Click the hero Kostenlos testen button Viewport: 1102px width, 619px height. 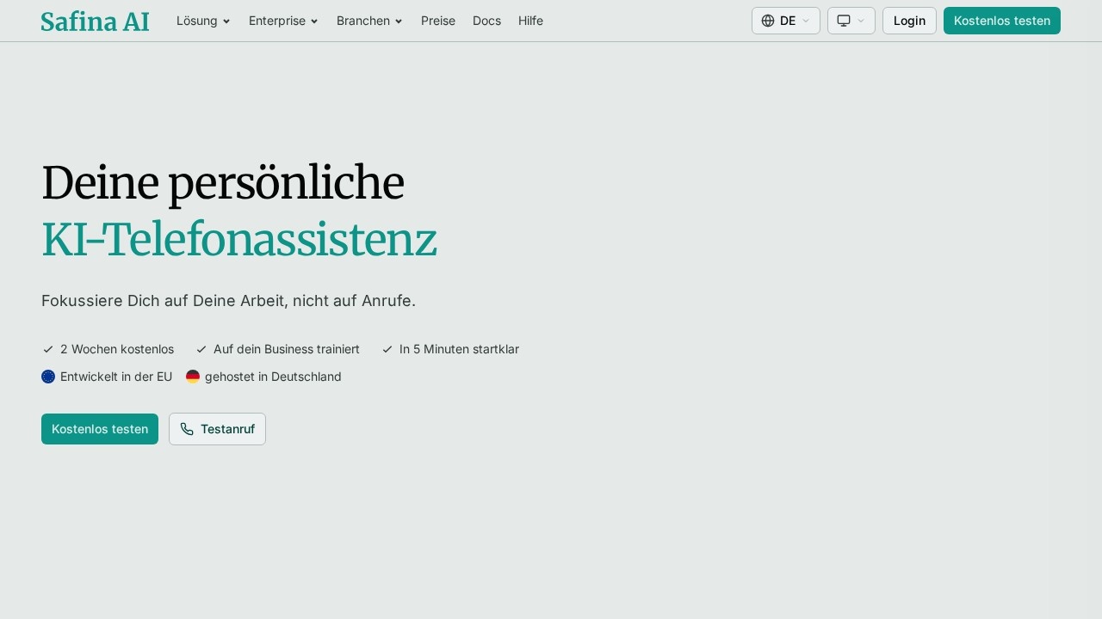[100, 429]
